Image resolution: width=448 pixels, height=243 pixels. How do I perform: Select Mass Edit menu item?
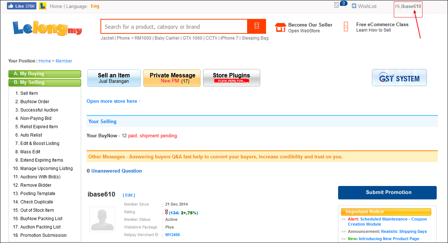pos(30,152)
